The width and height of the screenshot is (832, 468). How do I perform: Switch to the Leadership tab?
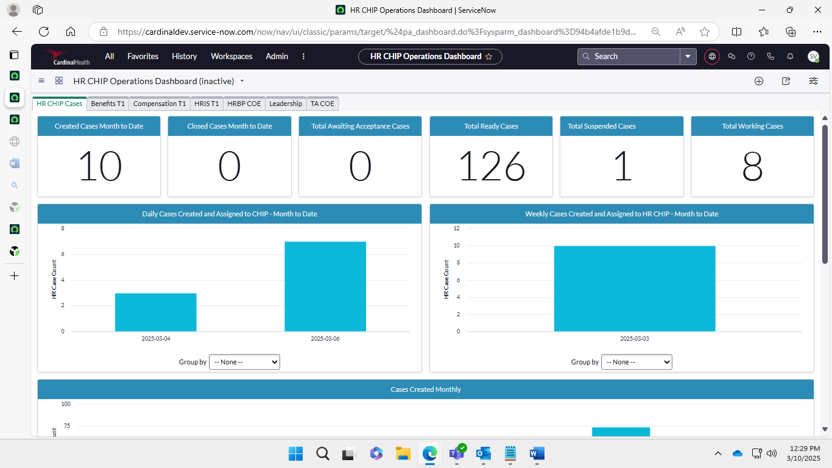click(x=286, y=104)
